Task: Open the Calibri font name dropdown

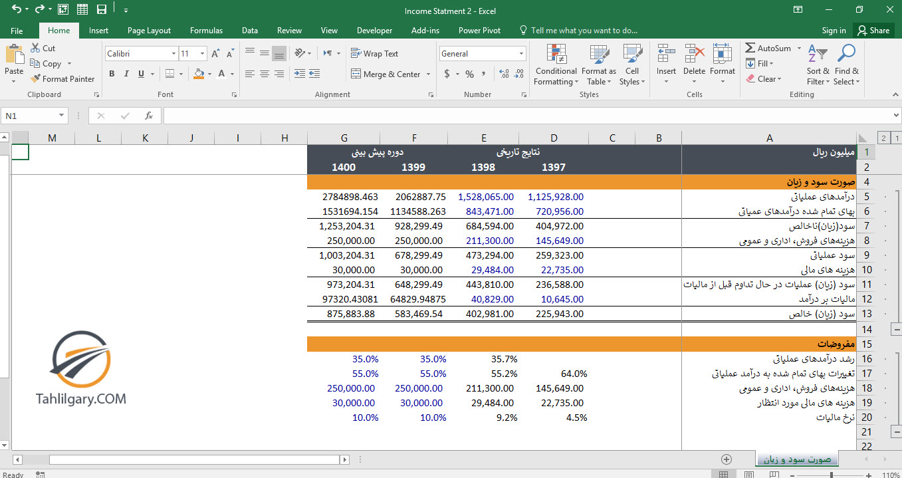Action: pyautogui.click(x=173, y=54)
